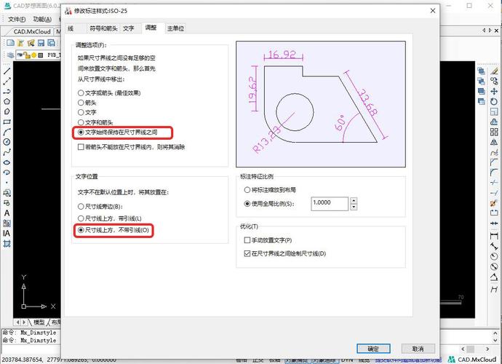Switch to the '主单位' tab
The image size is (502, 364).
pos(175,28)
